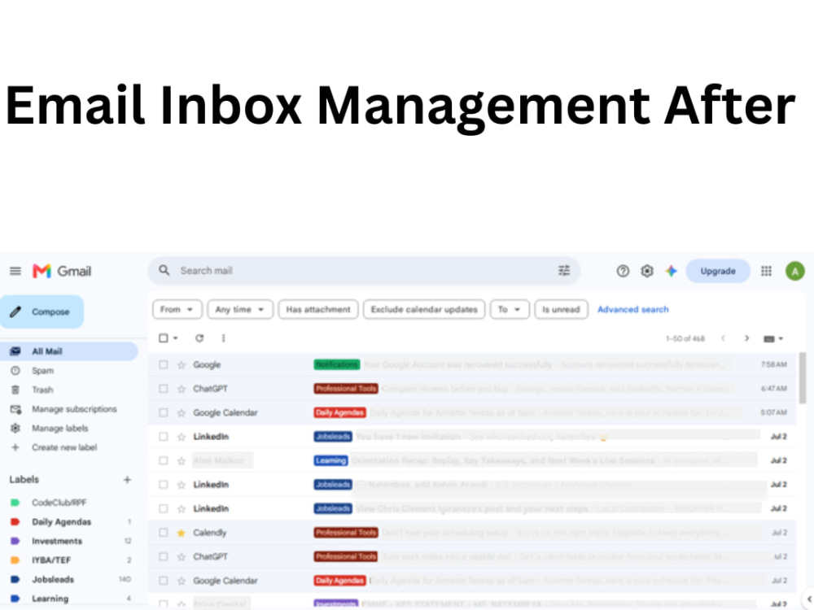Open the input tools display dropdown
Viewport: 814px width, 610px height.
coord(773,338)
